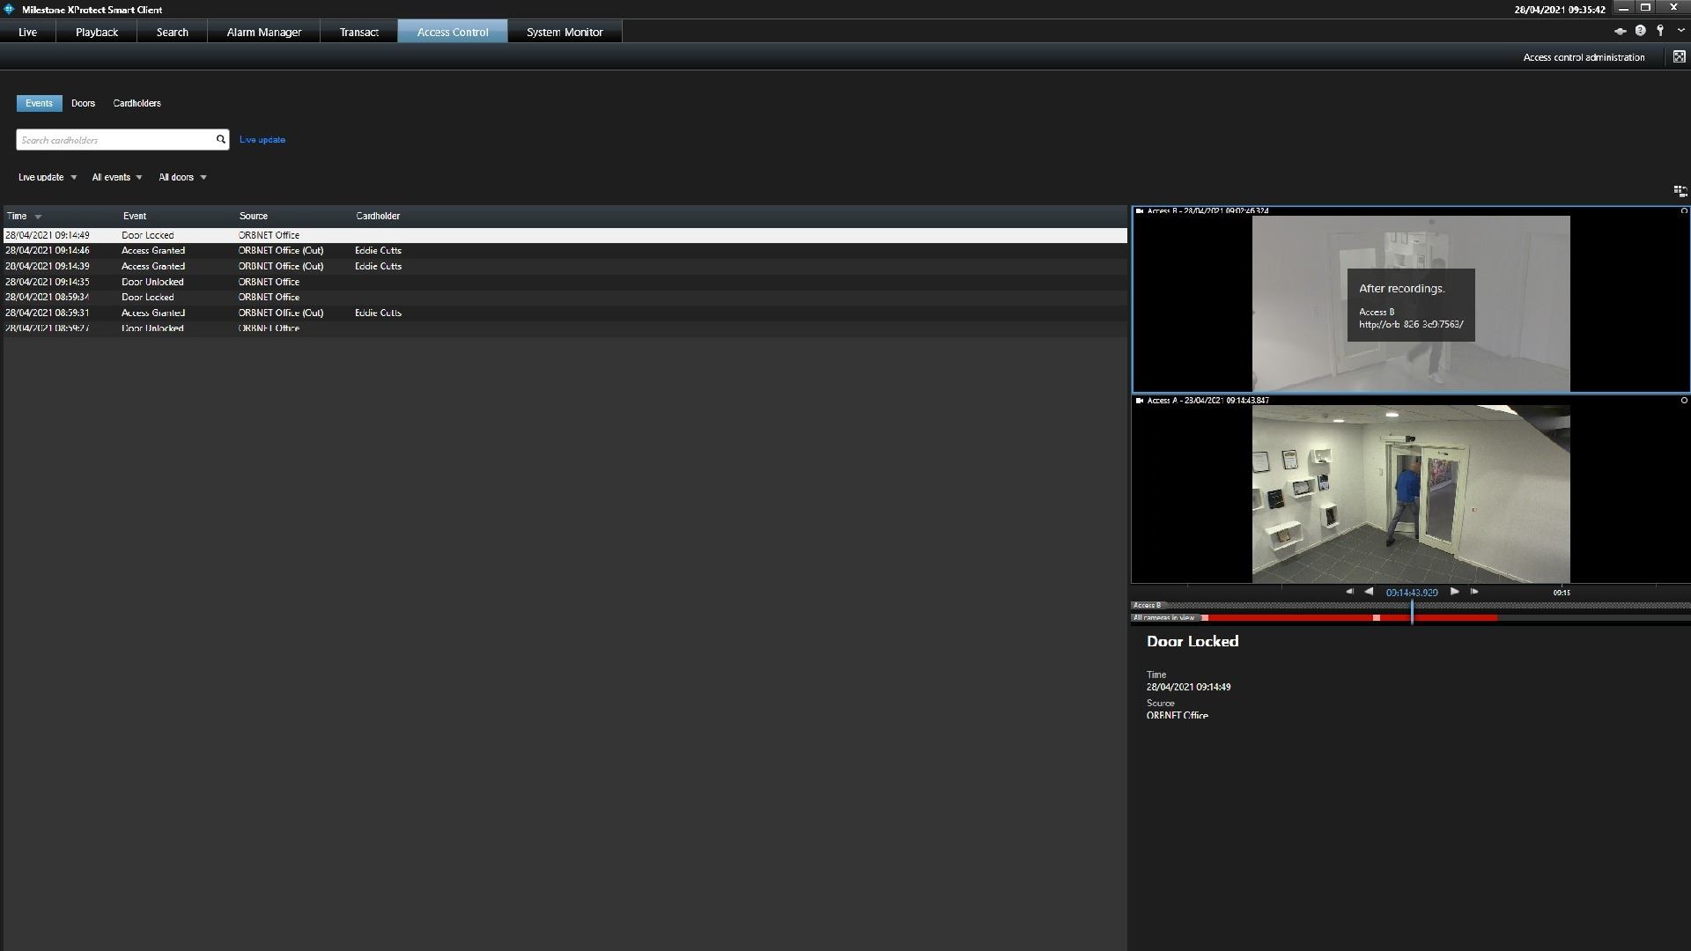1691x951 pixels.
Task: Expand the Live update filter dropdown
Action: (x=48, y=177)
